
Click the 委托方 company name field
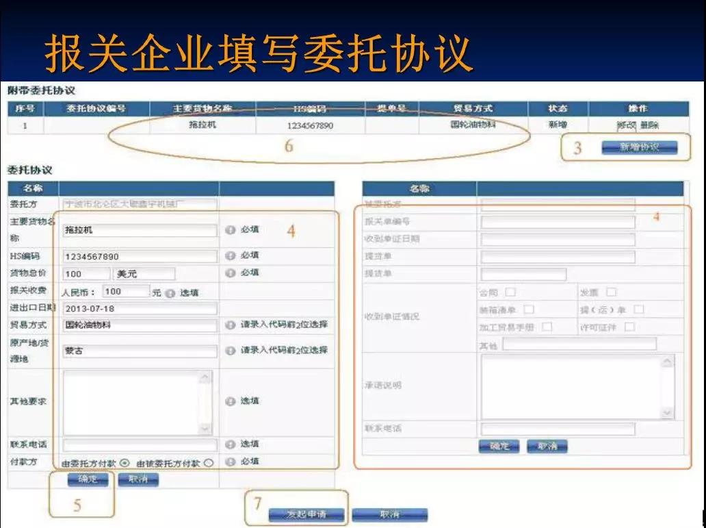(x=140, y=204)
